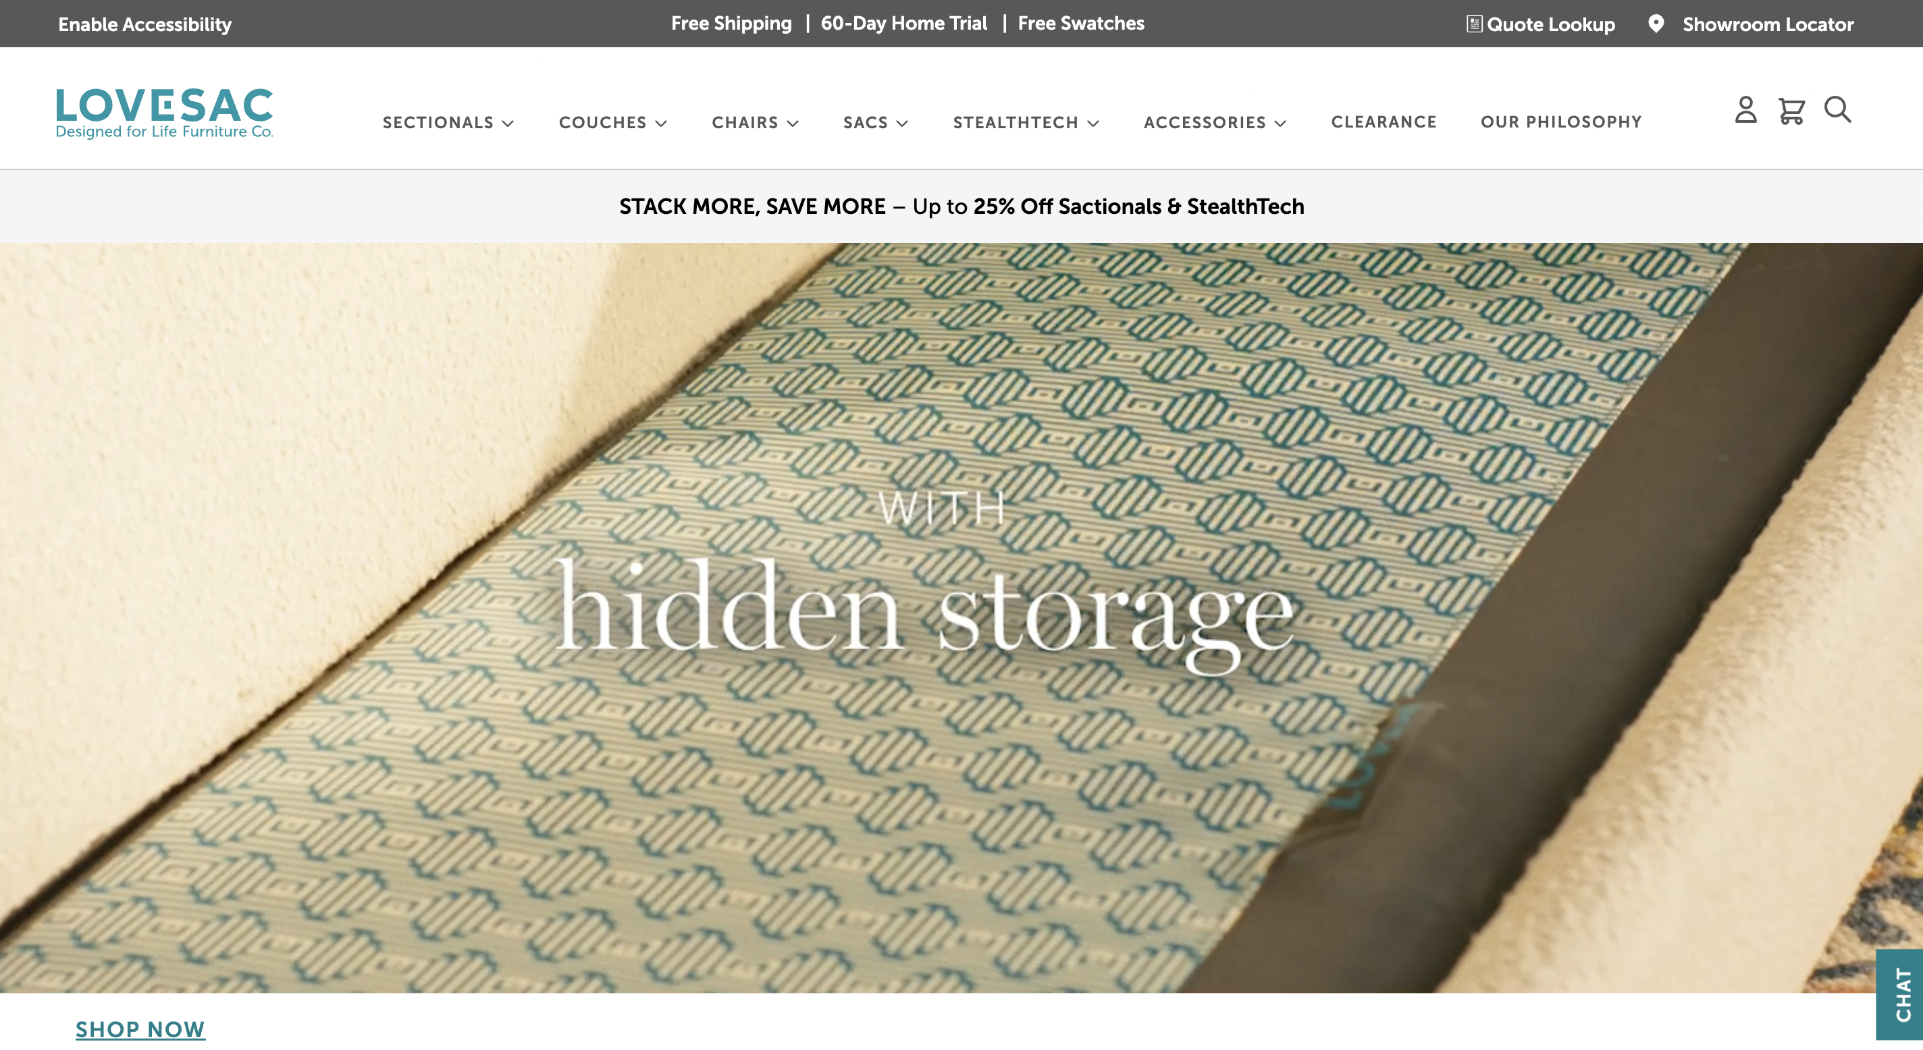Click the Quote Lookup document icon

[1473, 24]
